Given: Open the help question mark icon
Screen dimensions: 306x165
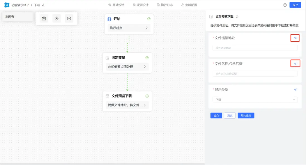Looking at the screenshot, I should coord(285,5).
